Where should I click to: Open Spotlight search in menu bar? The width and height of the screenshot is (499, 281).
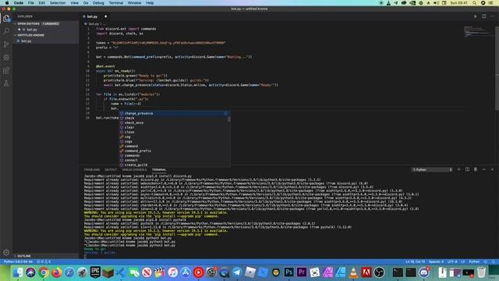475,3
